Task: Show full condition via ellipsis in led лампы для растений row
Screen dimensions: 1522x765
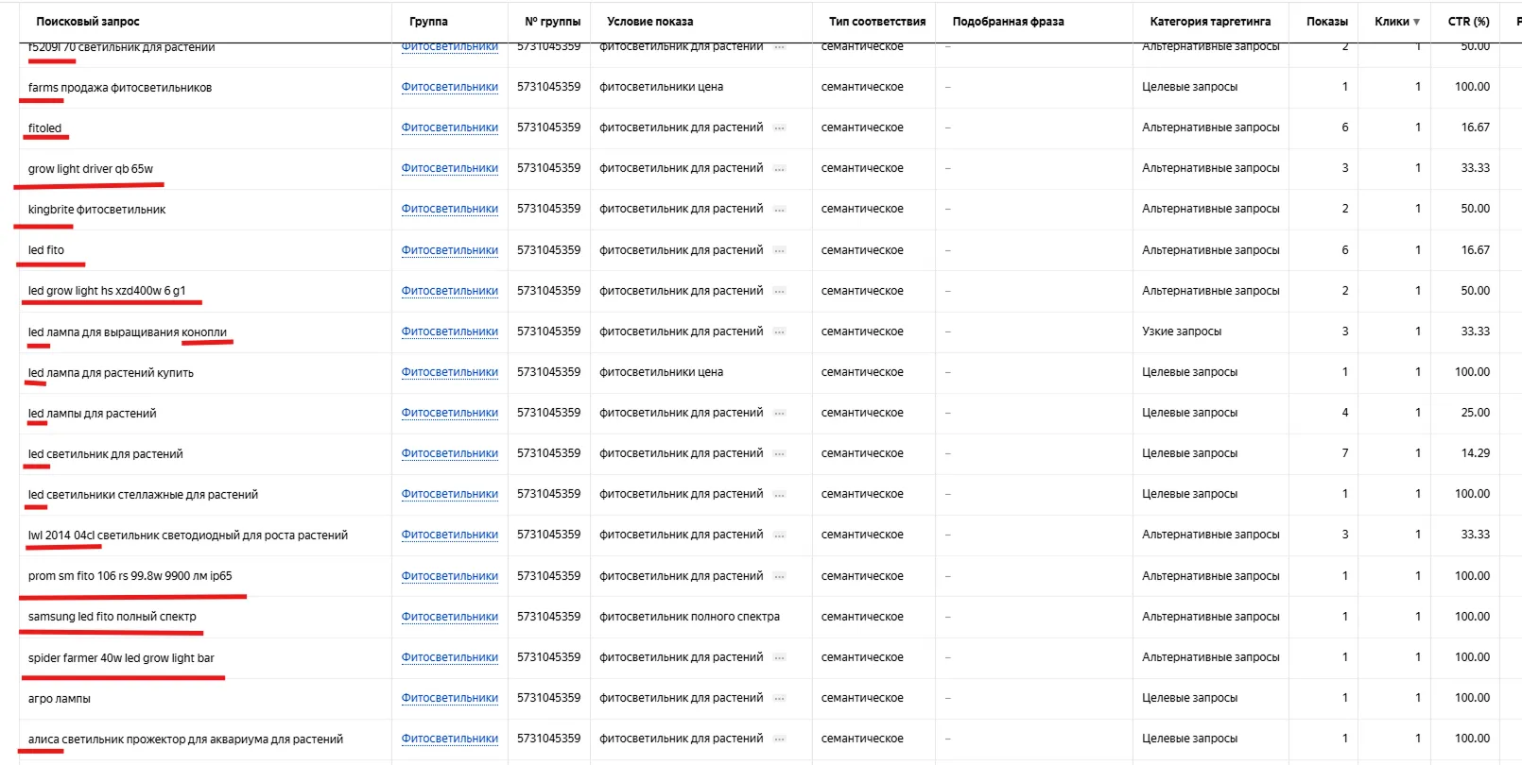Action: point(779,413)
